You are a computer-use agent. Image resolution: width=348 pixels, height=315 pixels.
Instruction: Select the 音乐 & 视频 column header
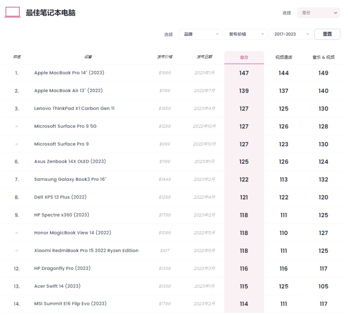tap(323, 57)
